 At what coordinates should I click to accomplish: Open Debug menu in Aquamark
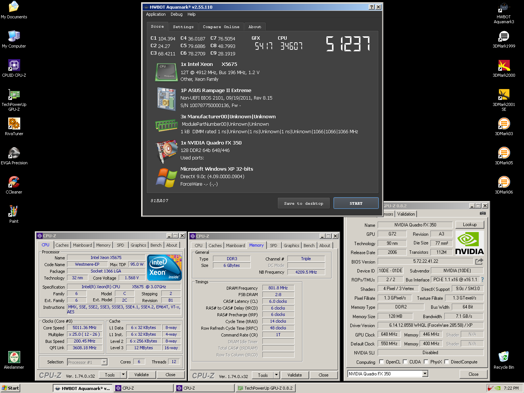177,14
